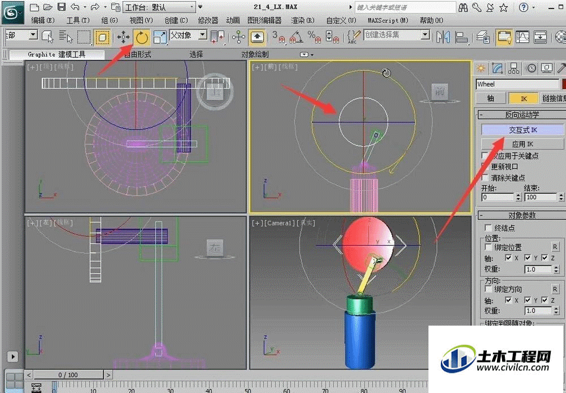Click the 应用 IK button
This screenshot has height=393, width=566.
(522, 144)
